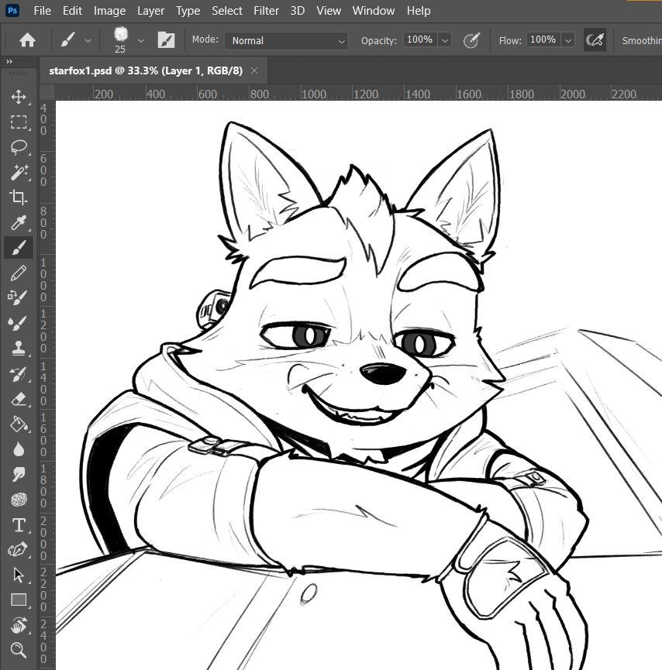Screen dimensions: 662x670
Task: Select the Crop tool
Action: (19, 198)
